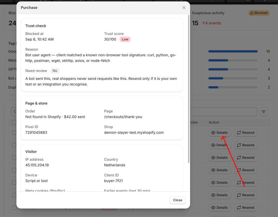278x217 pixels.
Task: Click the blocked time Sep 8, 10:42 AM
Action: click(x=39, y=39)
